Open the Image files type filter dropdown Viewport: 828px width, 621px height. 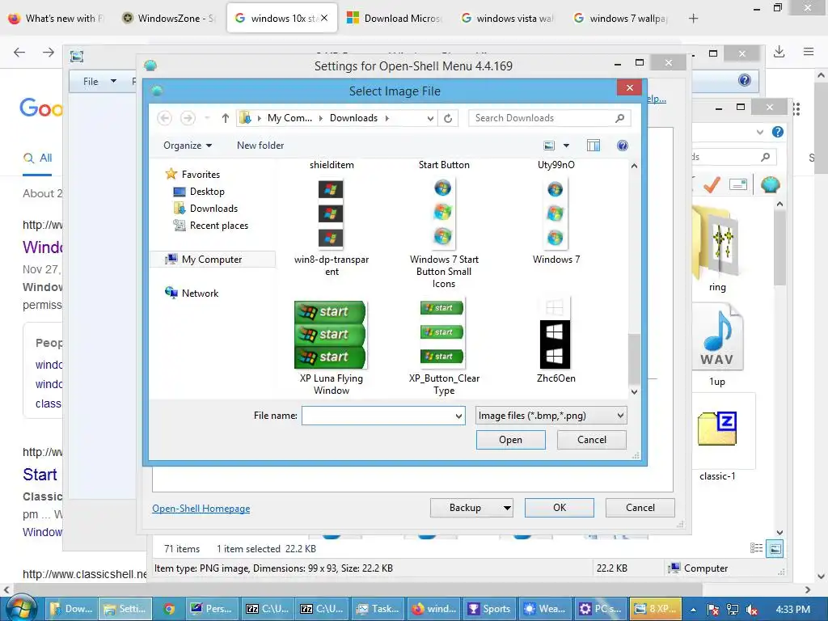(x=620, y=416)
